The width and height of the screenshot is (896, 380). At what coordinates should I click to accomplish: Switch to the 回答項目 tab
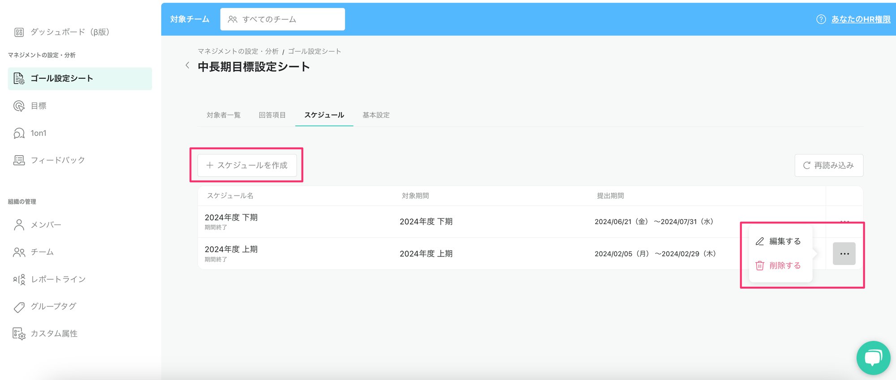pos(272,115)
